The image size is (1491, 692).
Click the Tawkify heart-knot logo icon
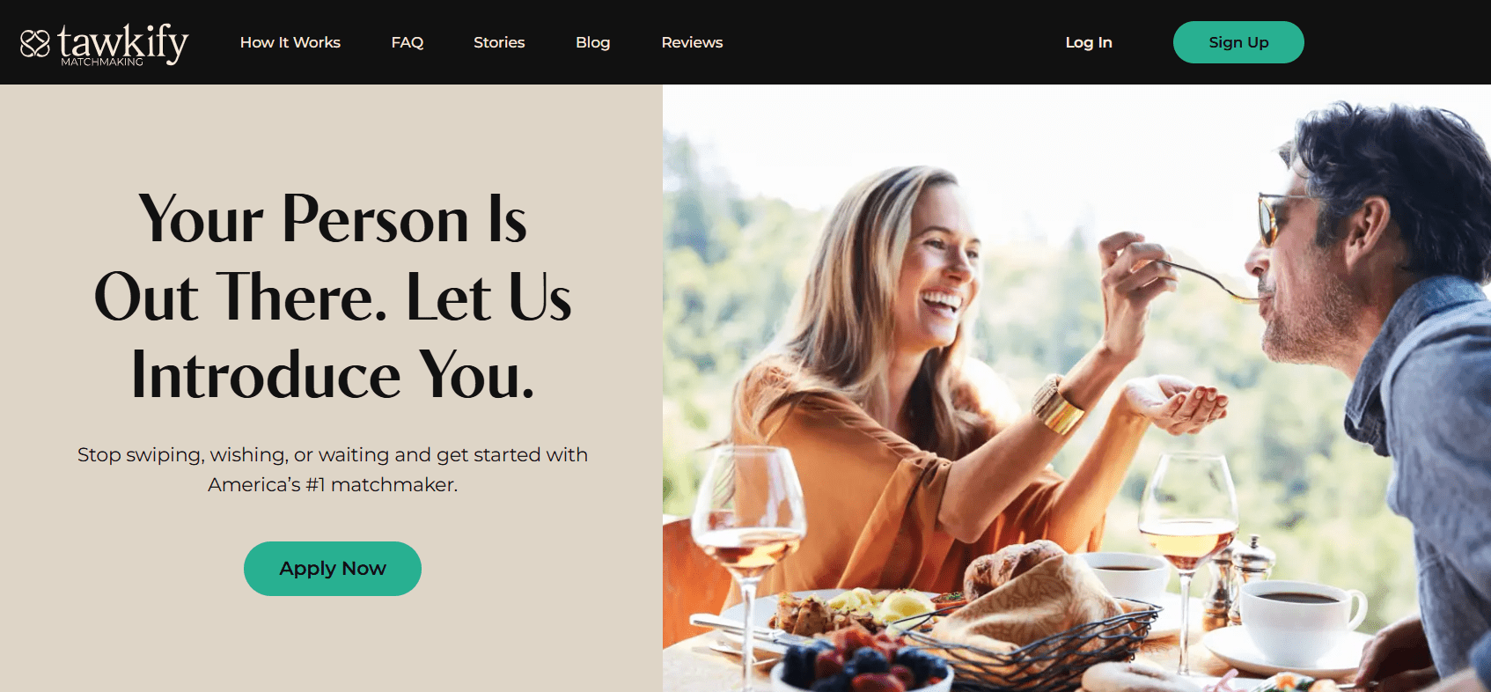(35, 43)
